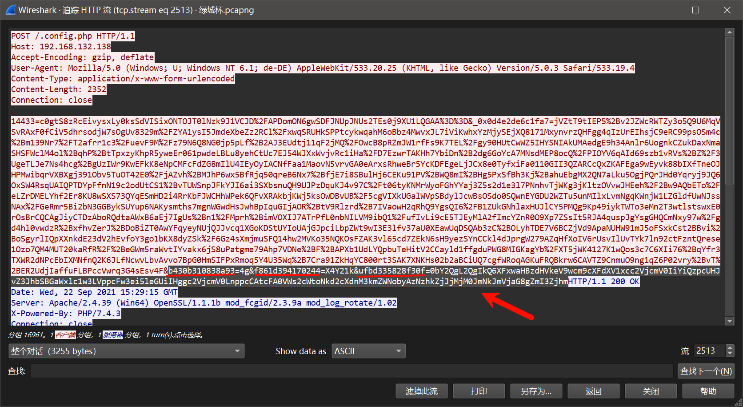Focus the 查找 search text field

[351, 371]
